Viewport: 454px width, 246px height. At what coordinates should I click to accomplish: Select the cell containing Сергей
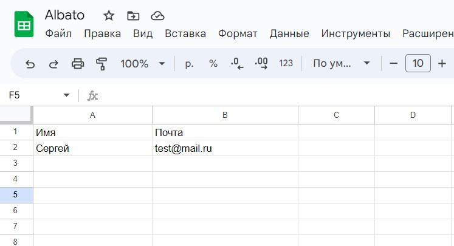click(92, 148)
